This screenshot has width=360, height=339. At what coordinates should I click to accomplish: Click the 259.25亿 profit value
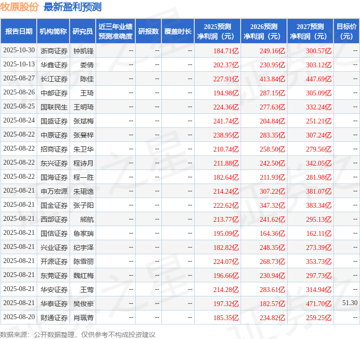point(319,318)
